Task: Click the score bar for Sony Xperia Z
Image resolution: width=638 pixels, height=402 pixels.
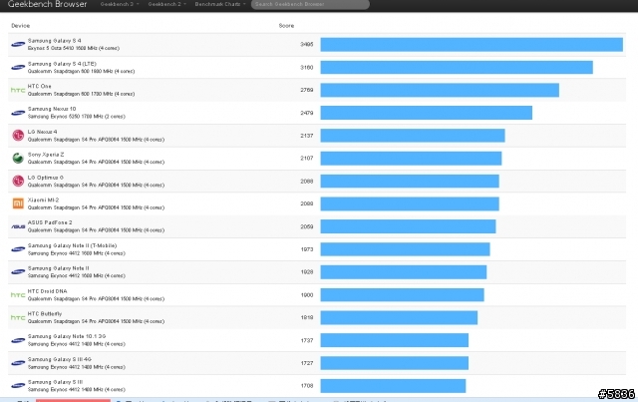Action: coord(411,158)
